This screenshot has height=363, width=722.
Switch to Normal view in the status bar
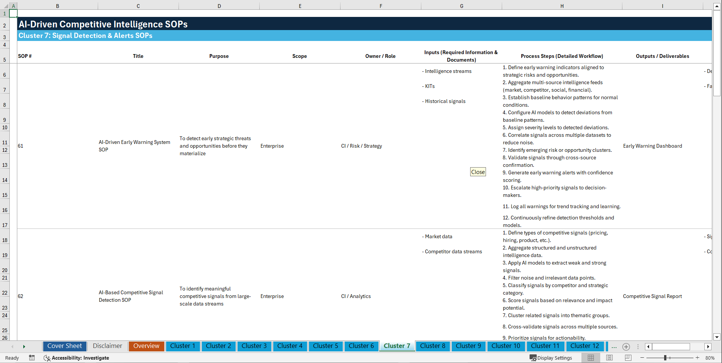coord(590,358)
